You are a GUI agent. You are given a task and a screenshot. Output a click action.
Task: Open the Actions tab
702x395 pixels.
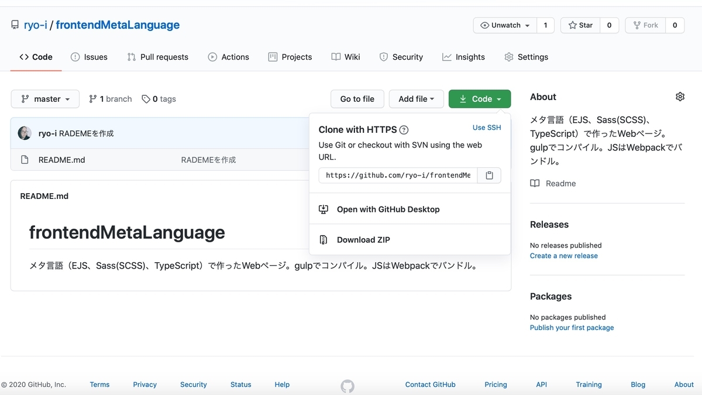click(x=228, y=57)
